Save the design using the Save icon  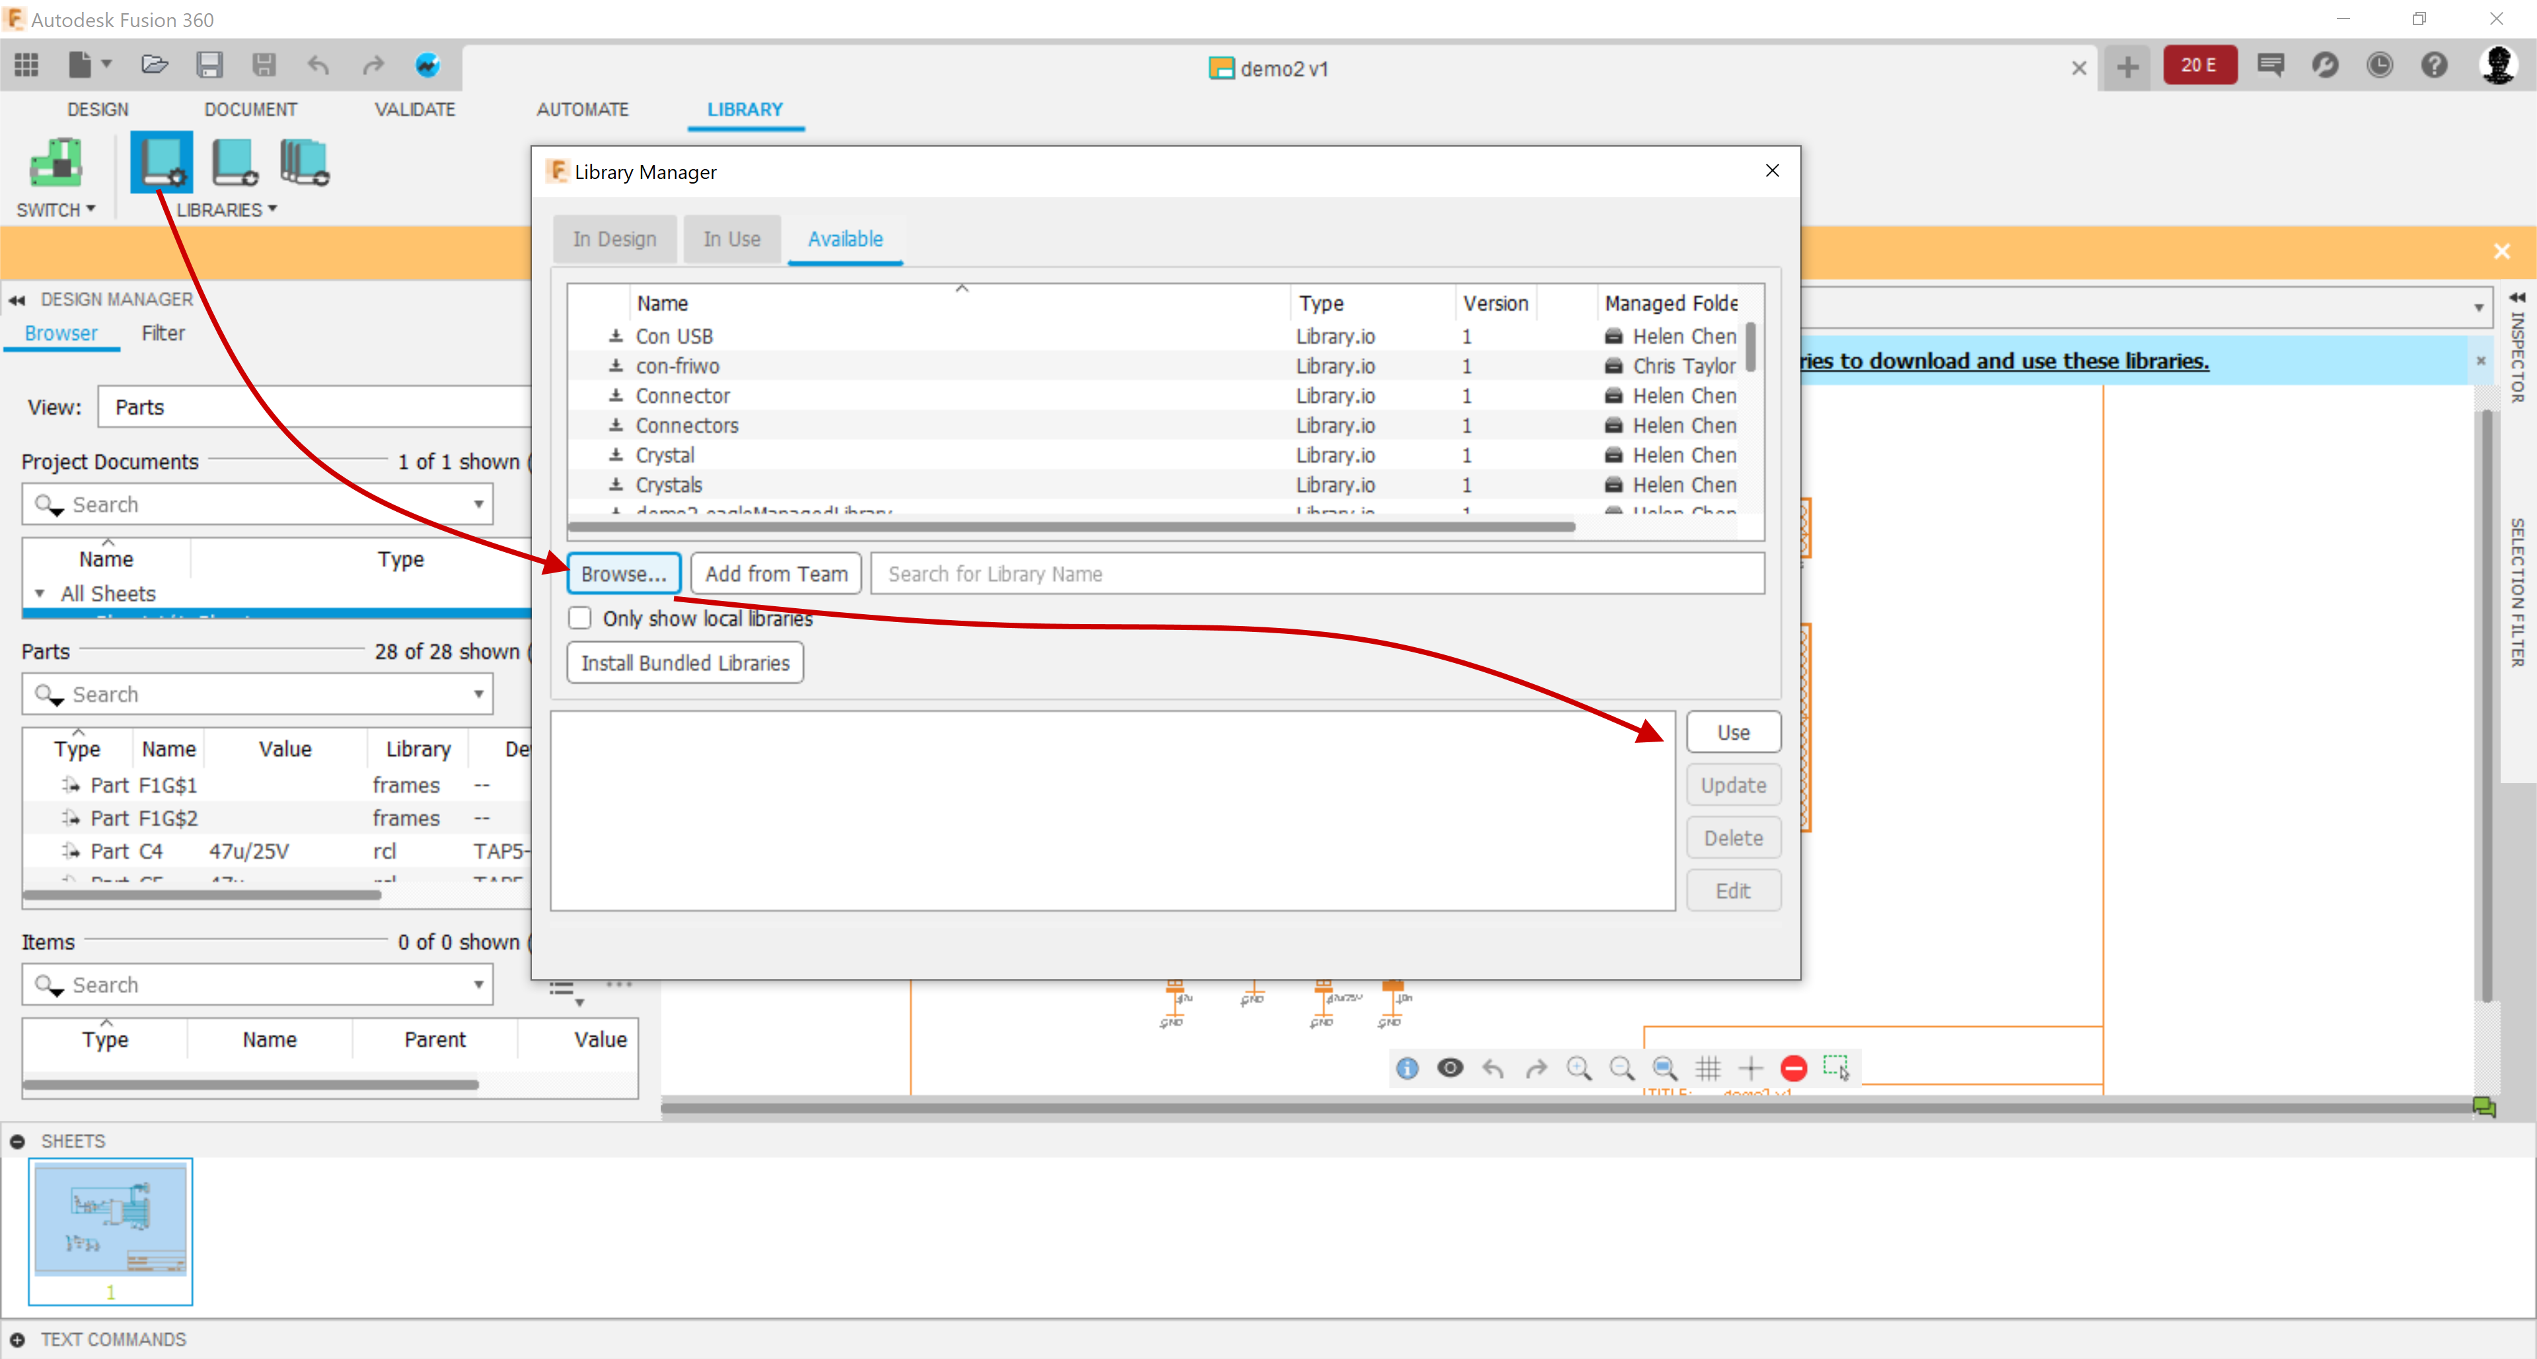(x=210, y=64)
